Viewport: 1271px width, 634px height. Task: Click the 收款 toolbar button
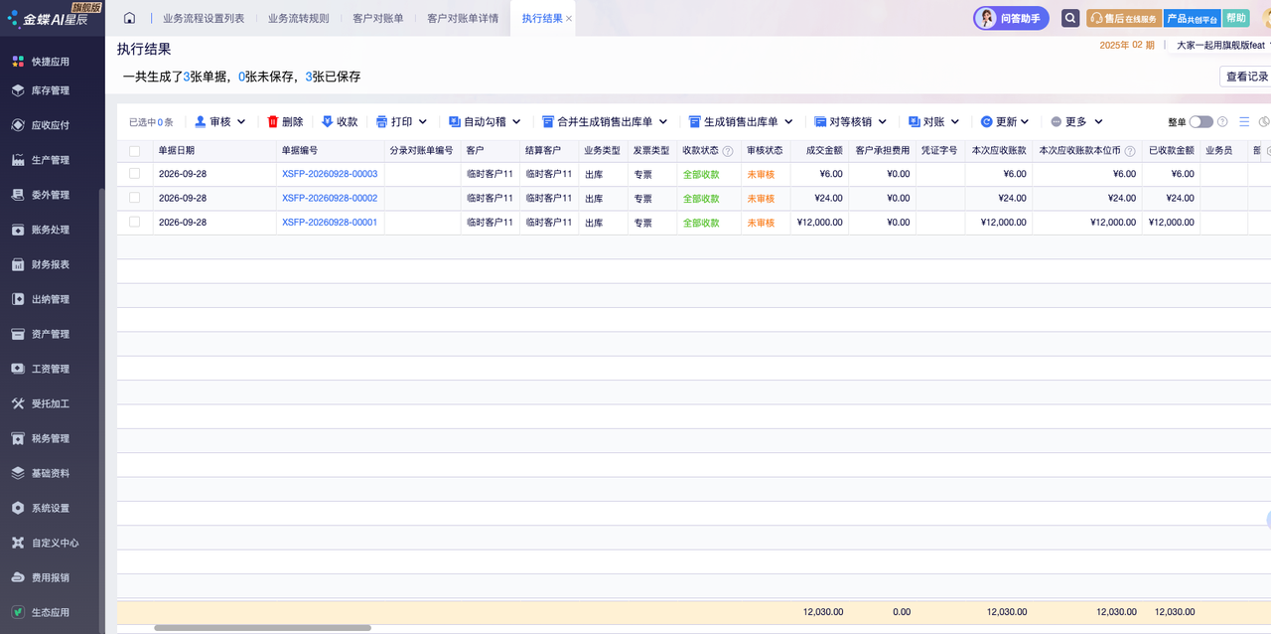click(340, 121)
